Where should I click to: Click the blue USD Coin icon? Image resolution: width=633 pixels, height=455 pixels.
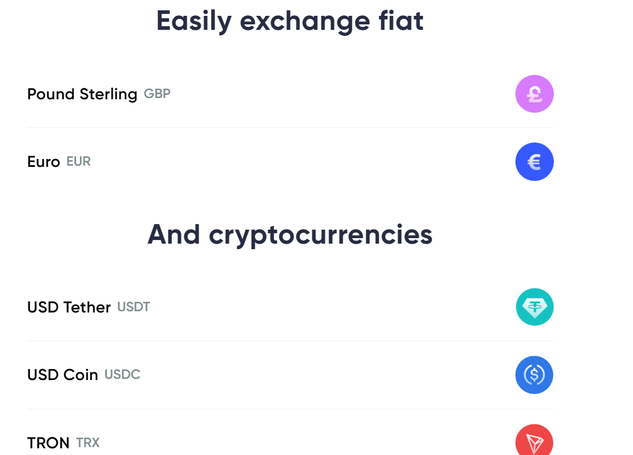click(x=534, y=375)
